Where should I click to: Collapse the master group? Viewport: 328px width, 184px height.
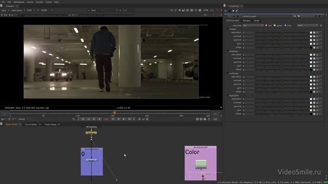[228, 29]
